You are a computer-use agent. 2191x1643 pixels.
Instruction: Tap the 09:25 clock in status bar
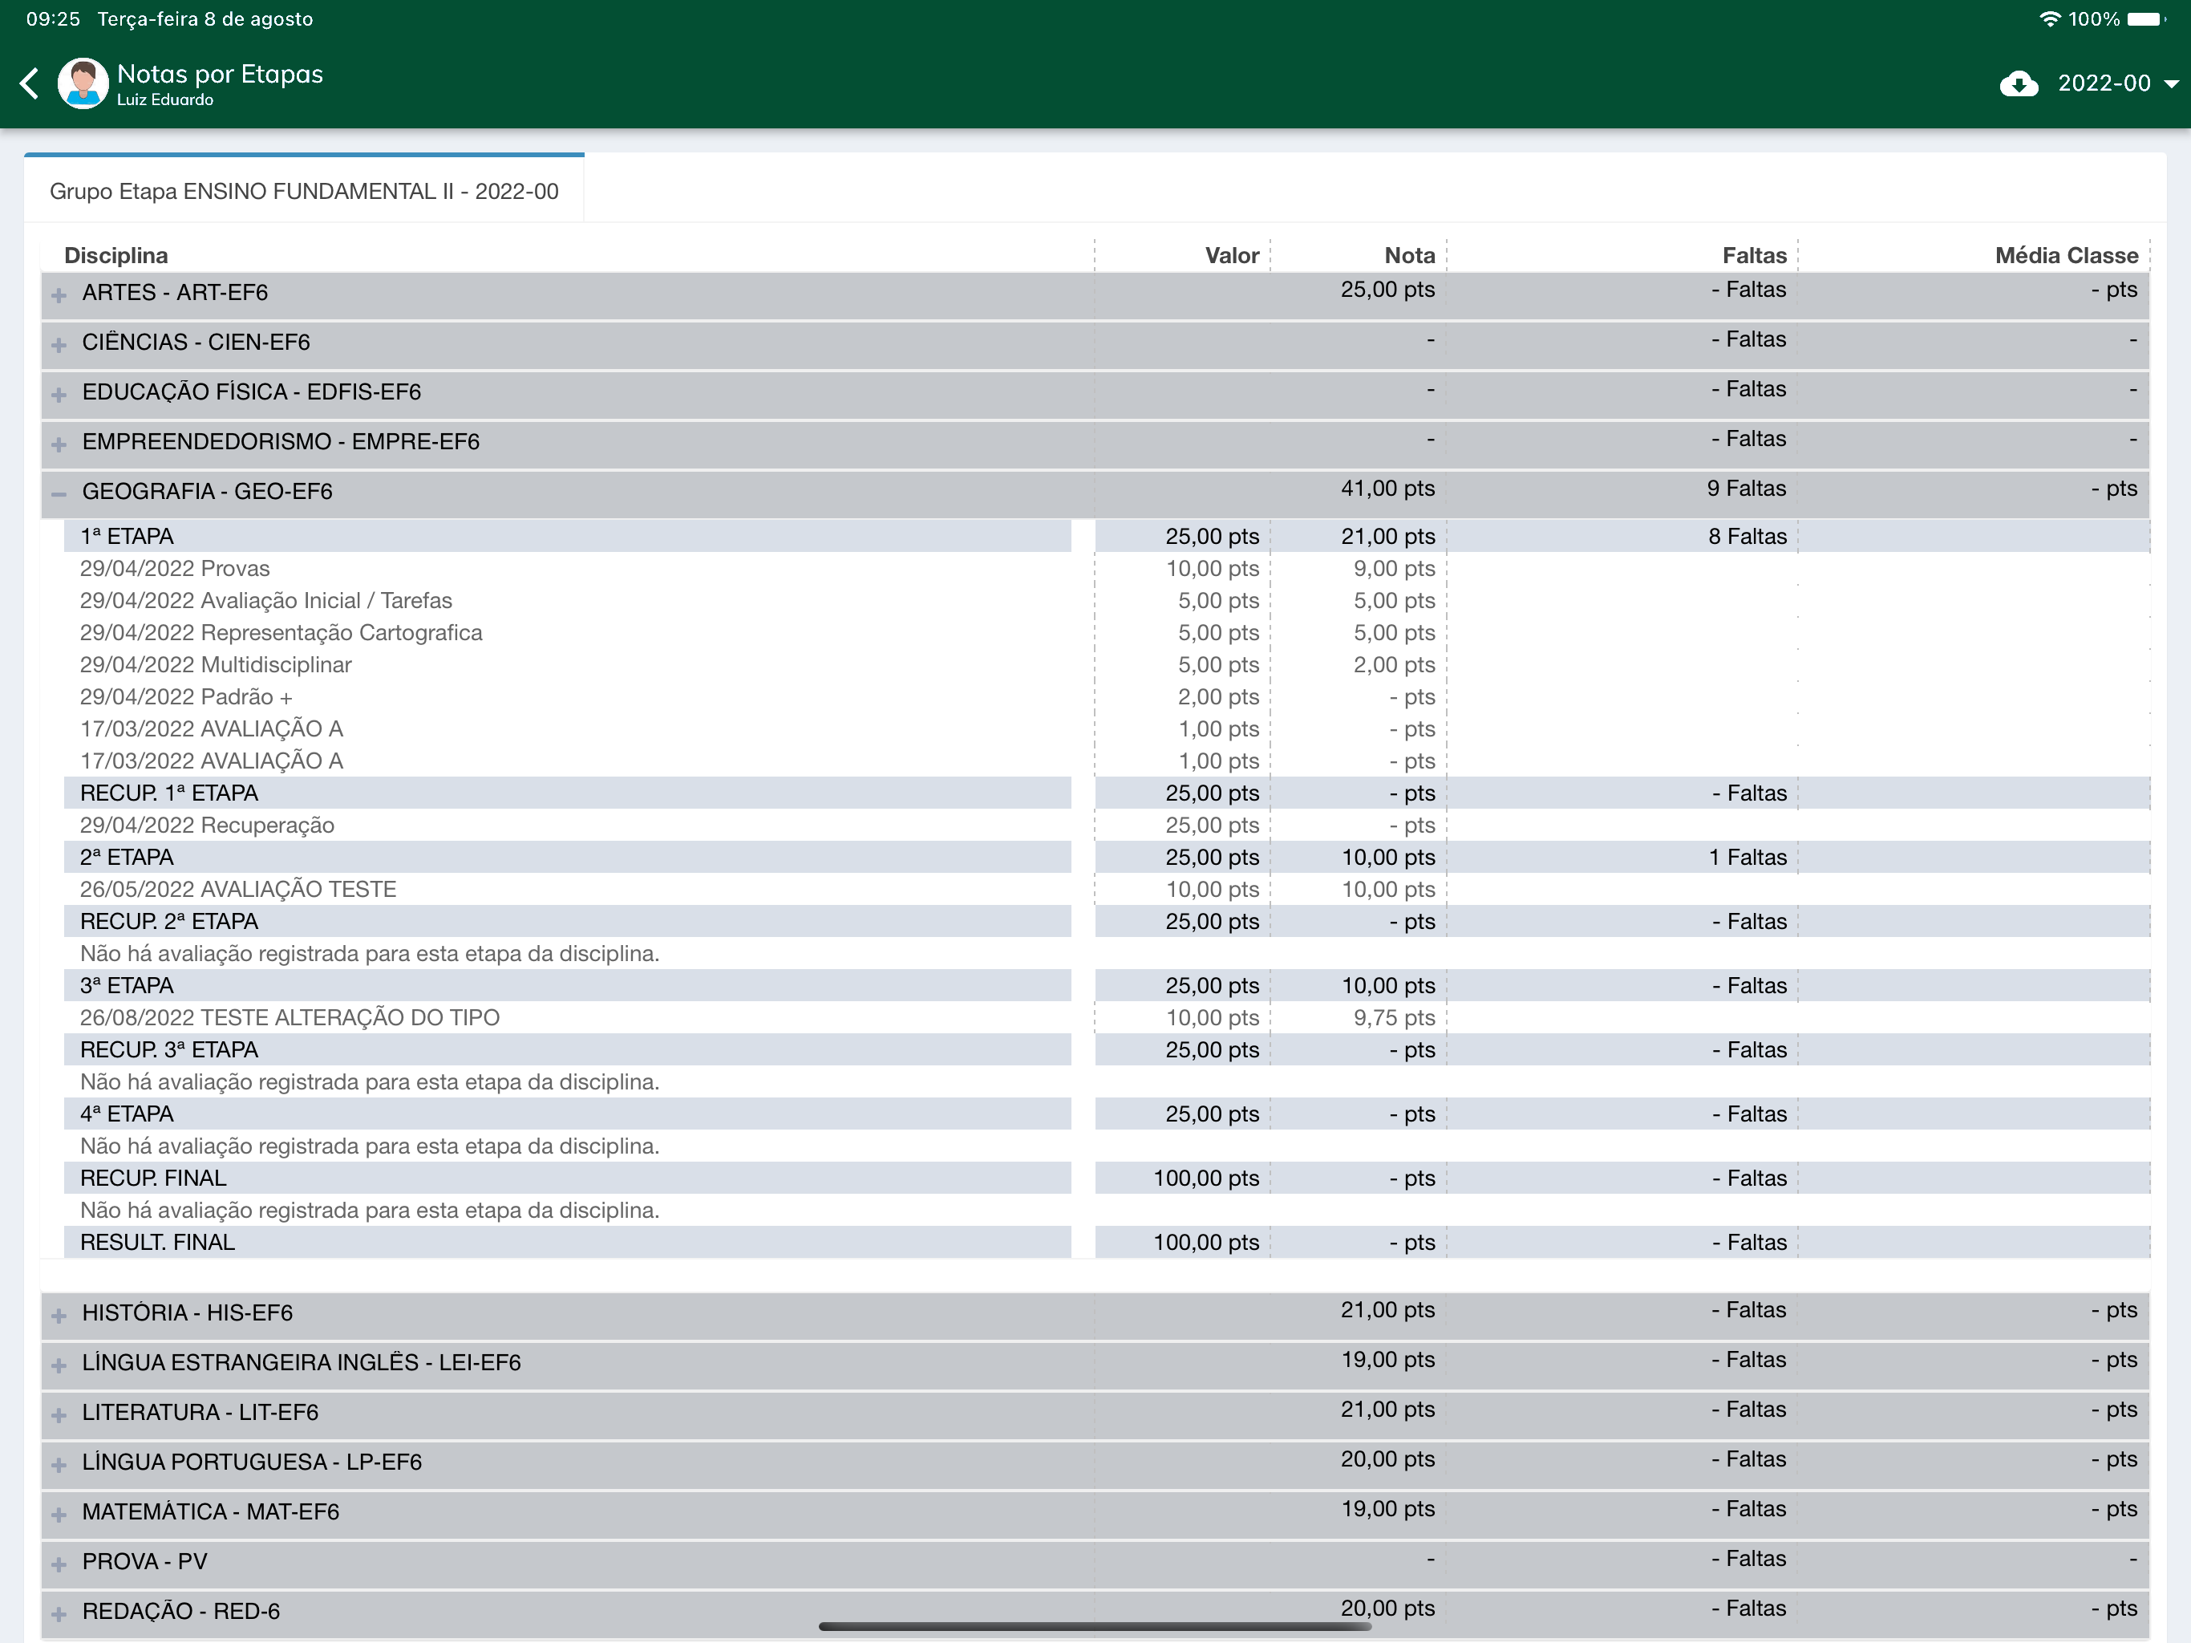click(52, 18)
